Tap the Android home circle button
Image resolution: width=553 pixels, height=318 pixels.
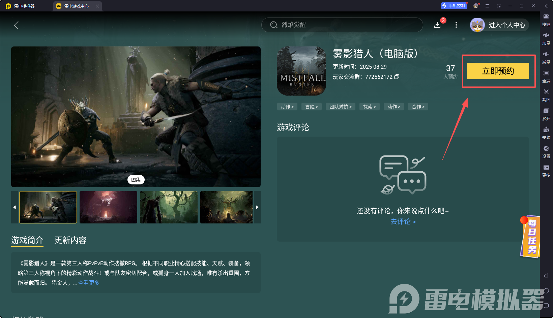click(x=546, y=291)
